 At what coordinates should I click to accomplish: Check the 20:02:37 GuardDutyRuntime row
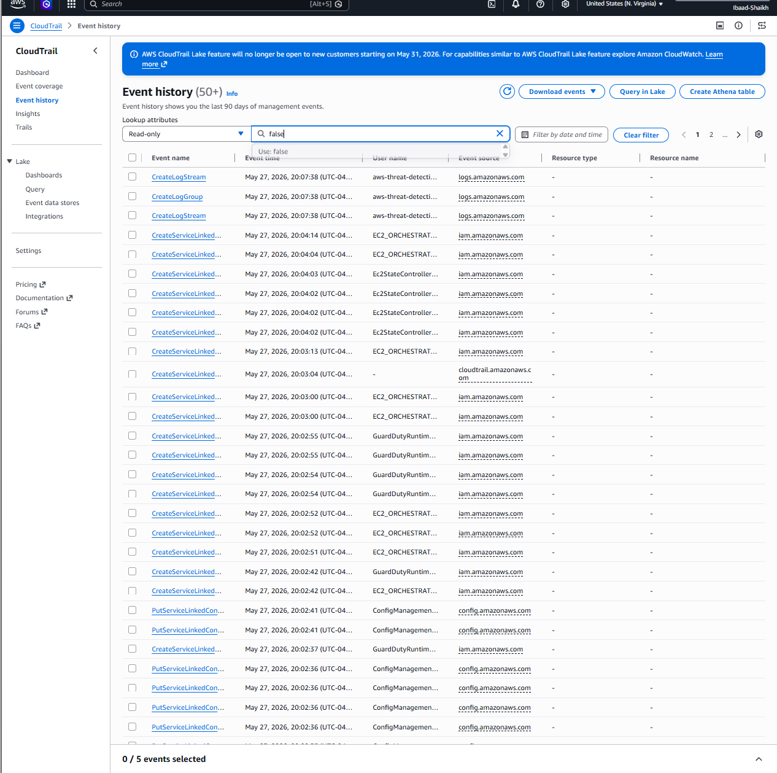[x=132, y=649]
